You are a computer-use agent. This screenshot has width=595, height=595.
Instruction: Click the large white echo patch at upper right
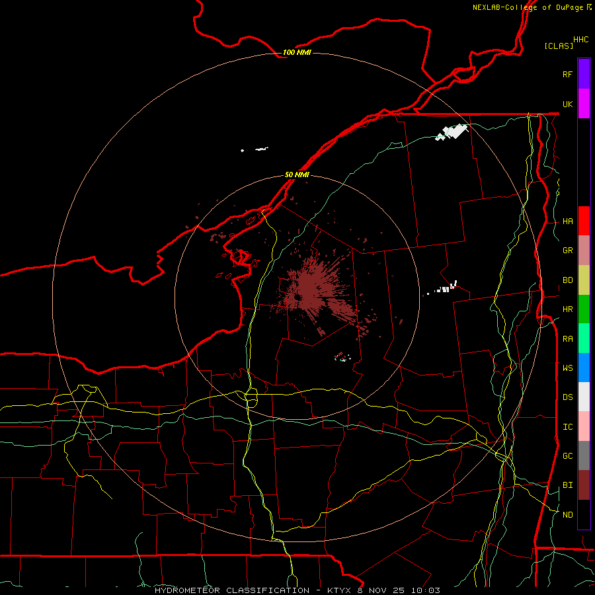click(452, 132)
